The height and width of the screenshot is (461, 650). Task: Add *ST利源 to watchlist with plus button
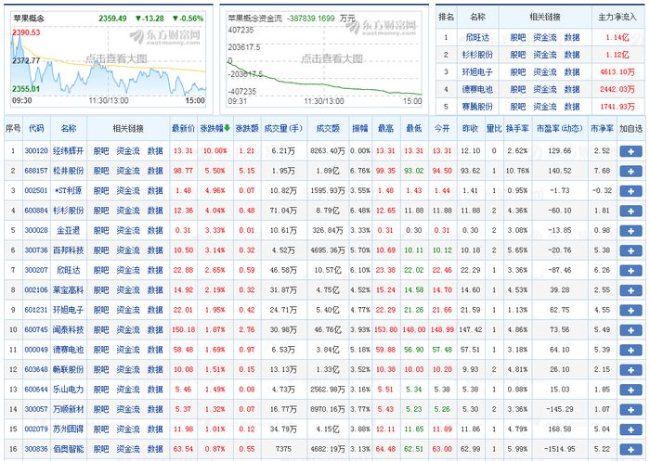[x=630, y=191]
